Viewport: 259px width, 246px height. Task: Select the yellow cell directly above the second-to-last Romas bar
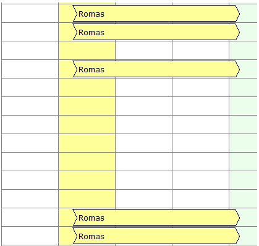(x=87, y=199)
